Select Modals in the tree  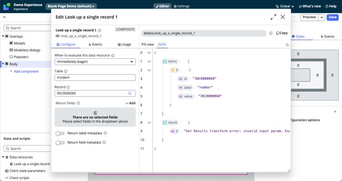17,43
